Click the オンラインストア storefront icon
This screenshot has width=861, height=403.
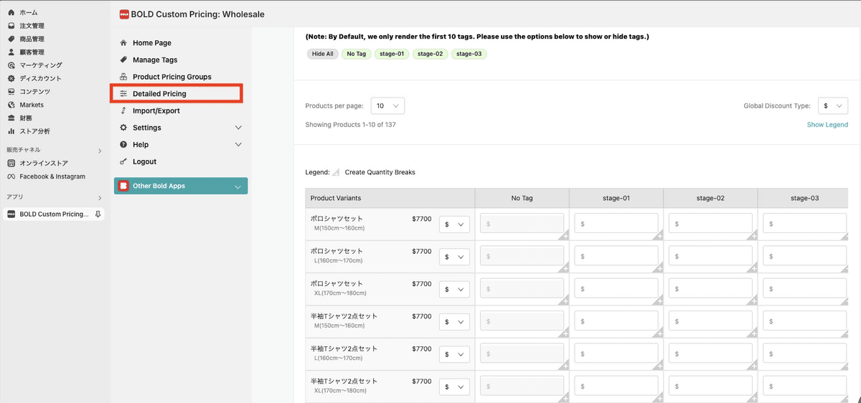(11, 163)
